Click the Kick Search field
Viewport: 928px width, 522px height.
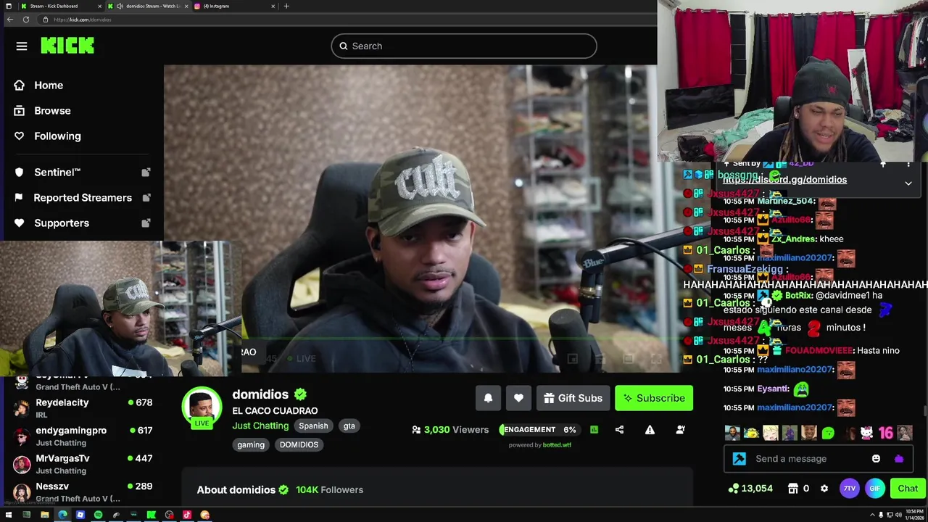[464, 46]
